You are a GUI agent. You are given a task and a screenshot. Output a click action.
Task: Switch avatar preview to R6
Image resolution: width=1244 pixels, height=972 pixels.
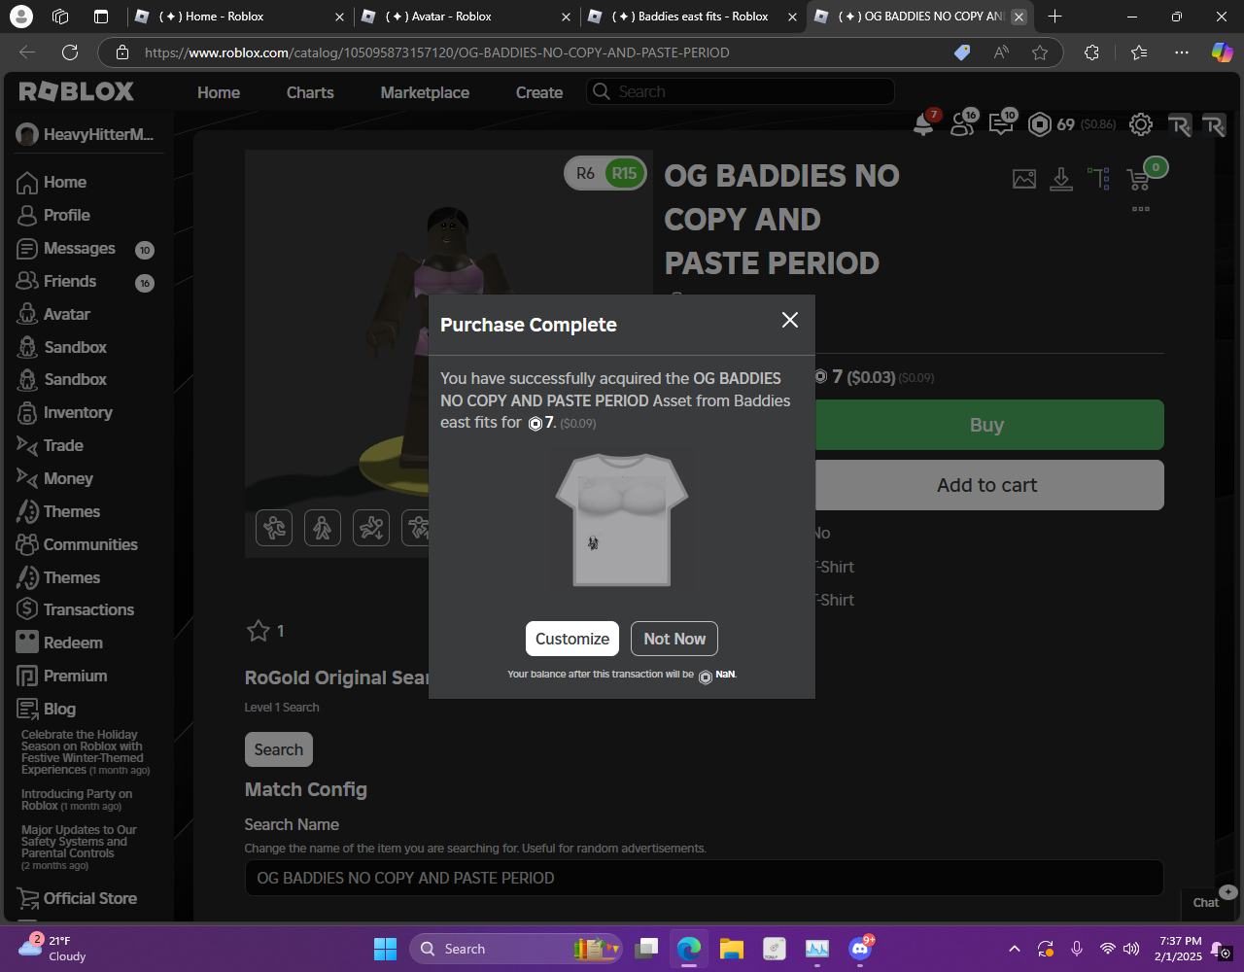pos(585,173)
